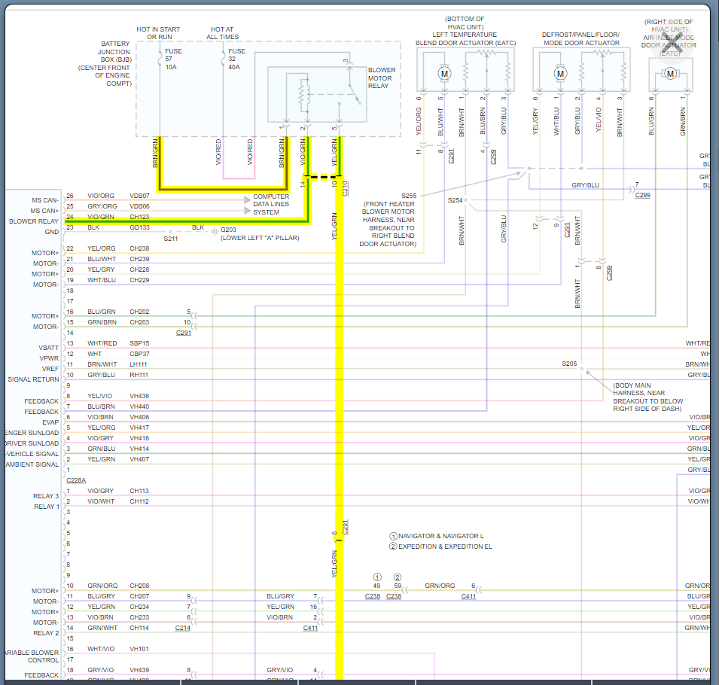This screenshot has width=719, height=685.
Task: Select circuit code GD133 on the GND row
Action: click(x=139, y=227)
